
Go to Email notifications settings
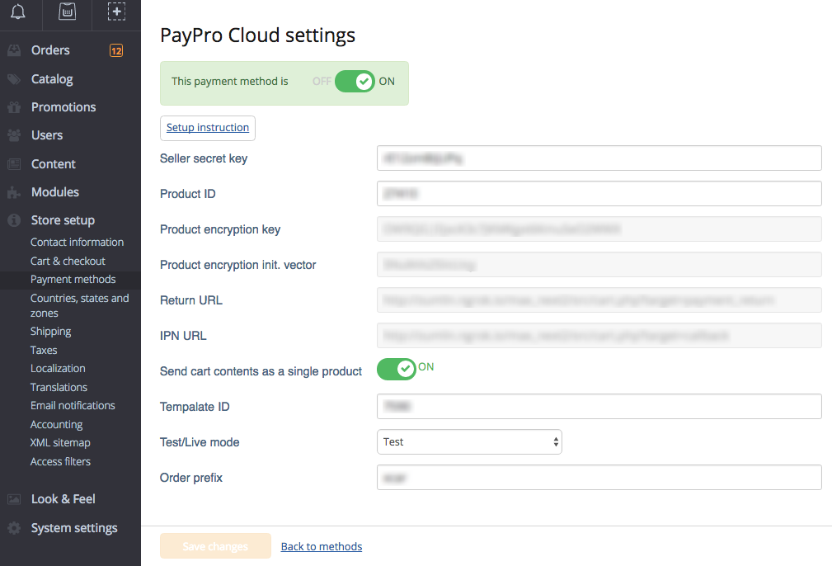tap(72, 405)
